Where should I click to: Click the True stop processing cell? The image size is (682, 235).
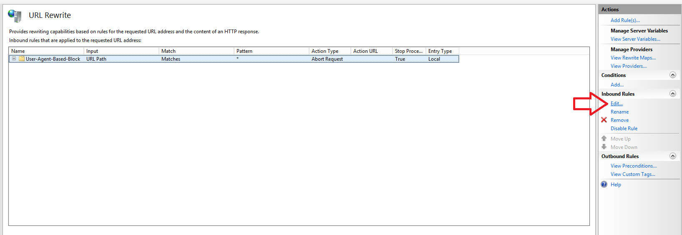pyautogui.click(x=400, y=59)
